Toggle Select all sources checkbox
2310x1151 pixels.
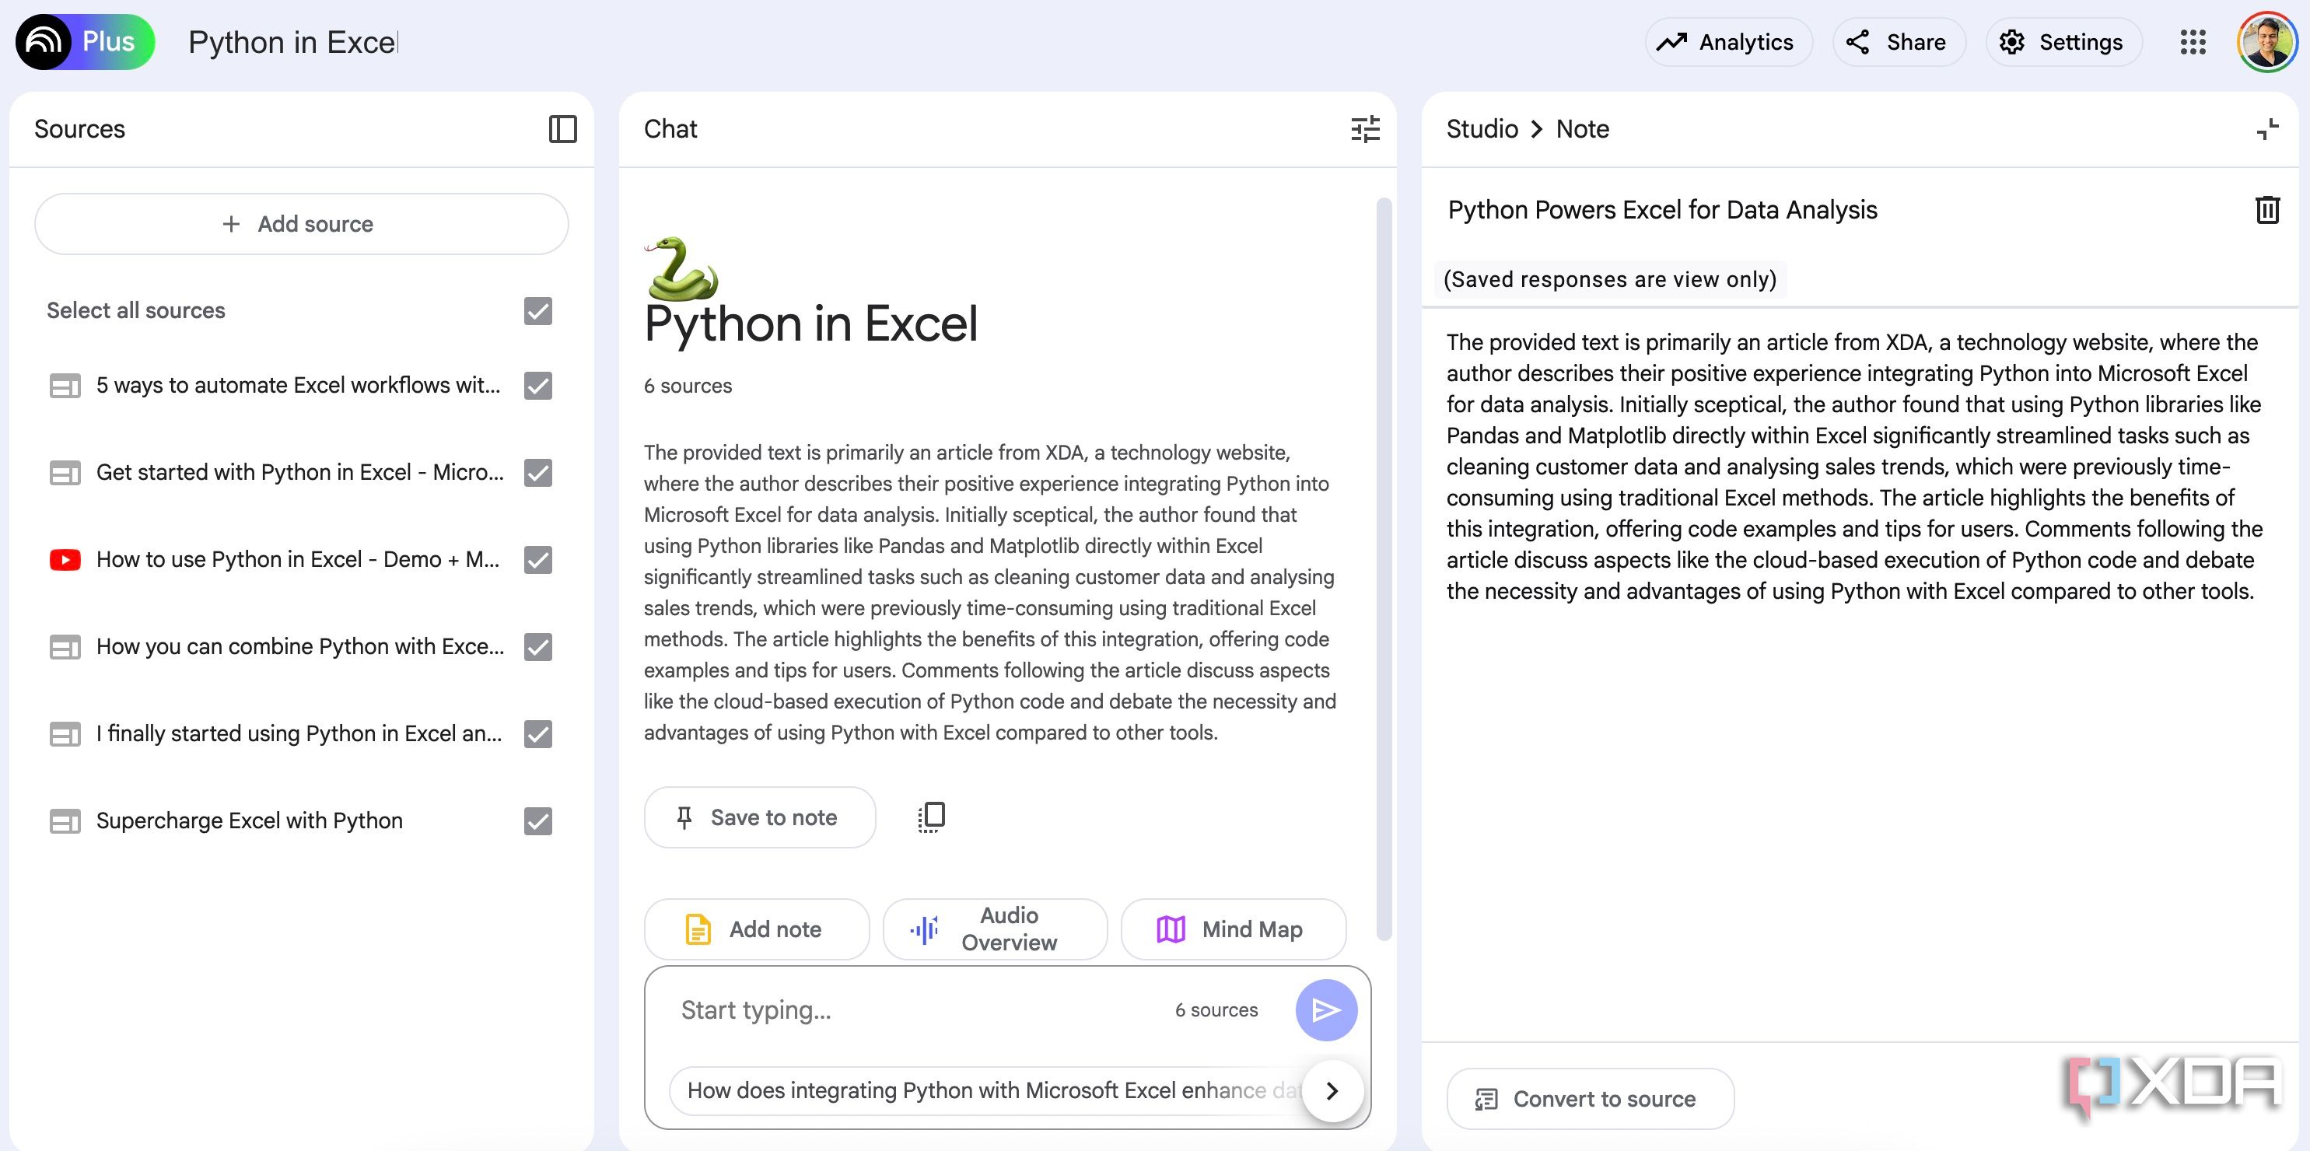click(538, 311)
